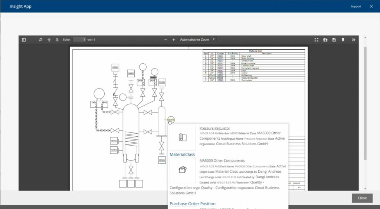The image size is (380, 209).
Task: Zoom in with the plus button
Action: (174, 40)
